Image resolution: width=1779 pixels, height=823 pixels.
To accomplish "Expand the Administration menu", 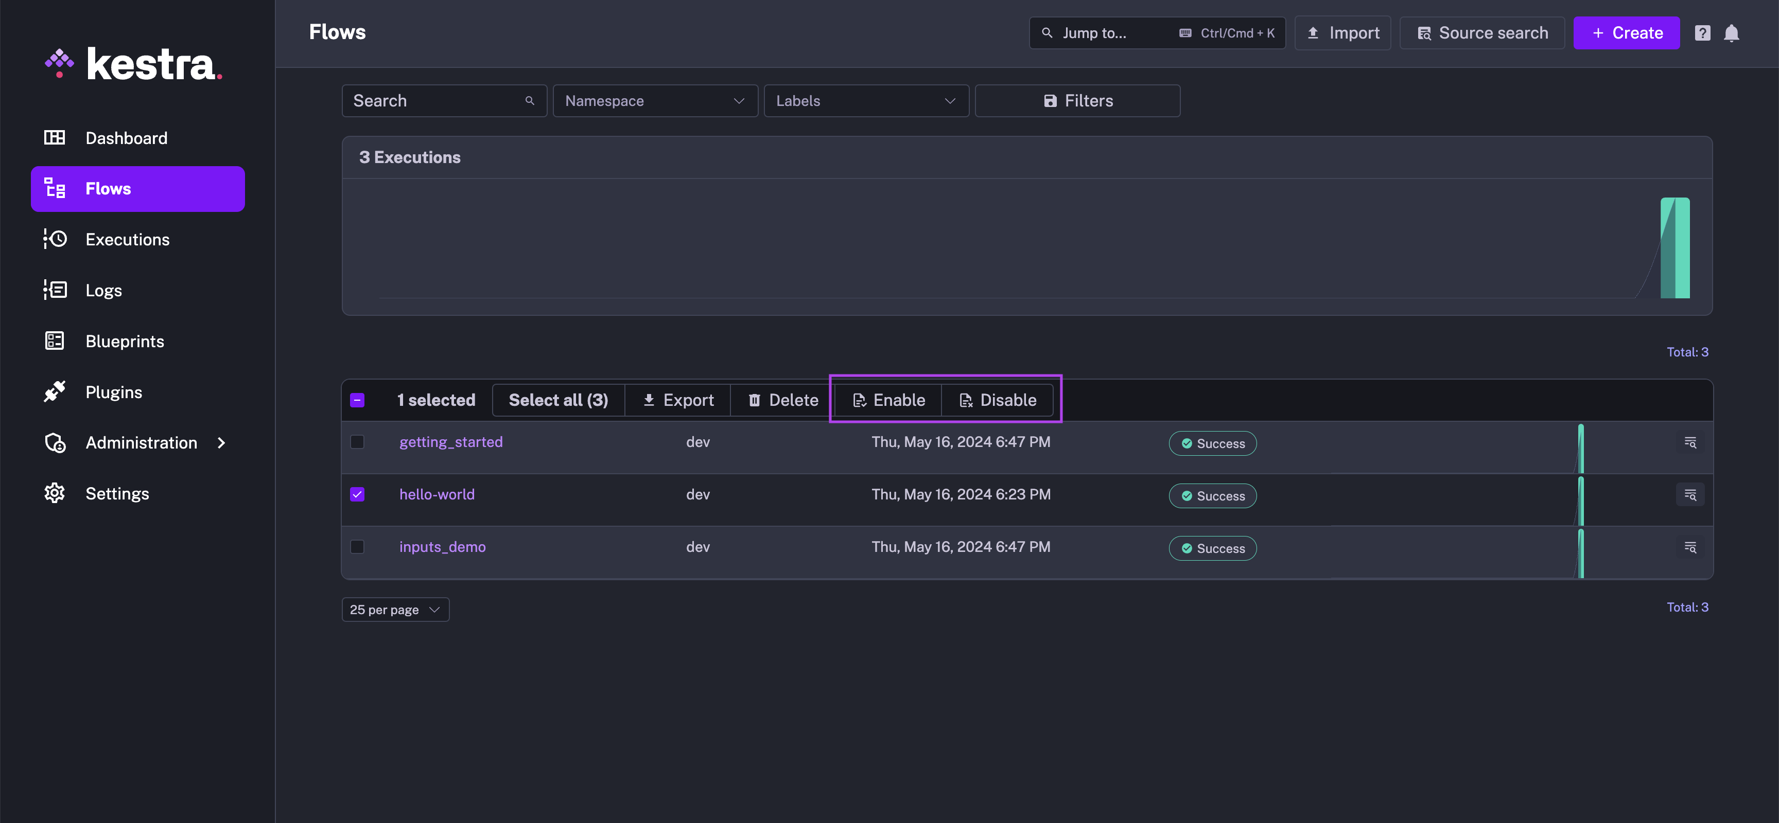I will tap(141, 442).
